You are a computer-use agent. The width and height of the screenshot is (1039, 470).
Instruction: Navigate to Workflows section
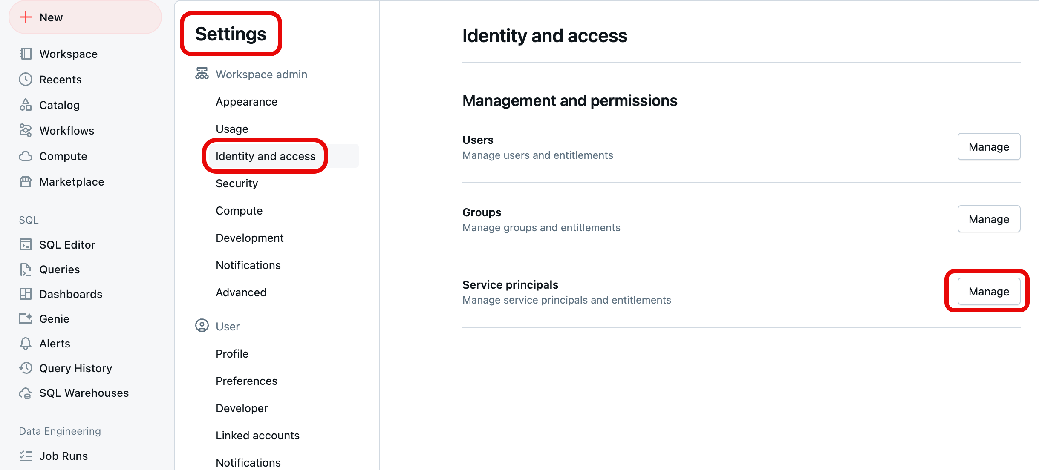click(x=66, y=130)
